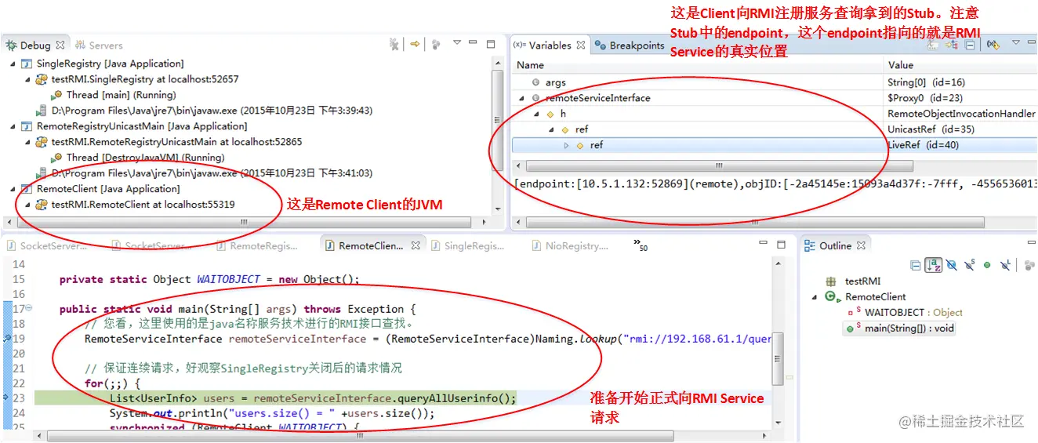Toggle Hide Static Fields and Methods in Outline
Viewport: 1038px width, 443px height.
click(x=970, y=265)
